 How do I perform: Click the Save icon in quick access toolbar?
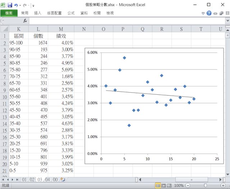[10, 5]
